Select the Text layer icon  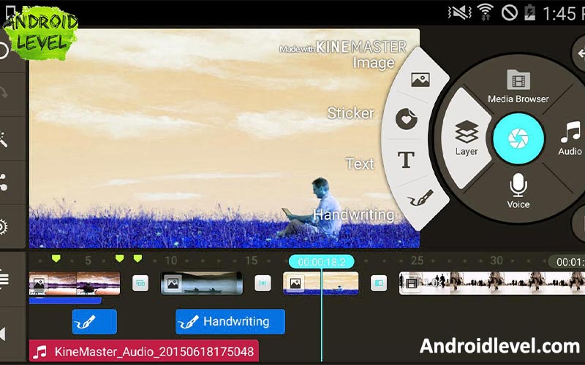point(406,160)
